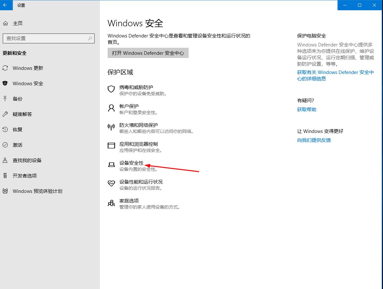The height and width of the screenshot is (289, 383).
Task: Open 应用和浏览器控制 protection area
Action: tap(138, 144)
